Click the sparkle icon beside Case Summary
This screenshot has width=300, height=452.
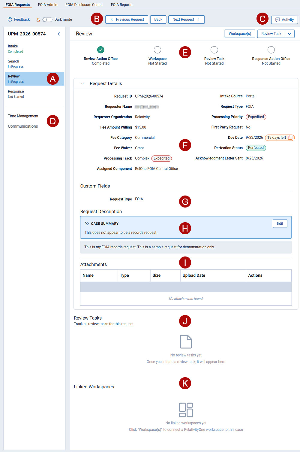pos(87,223)
